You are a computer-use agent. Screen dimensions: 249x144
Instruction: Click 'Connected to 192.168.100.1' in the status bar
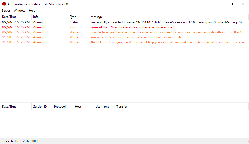[19, 141]
